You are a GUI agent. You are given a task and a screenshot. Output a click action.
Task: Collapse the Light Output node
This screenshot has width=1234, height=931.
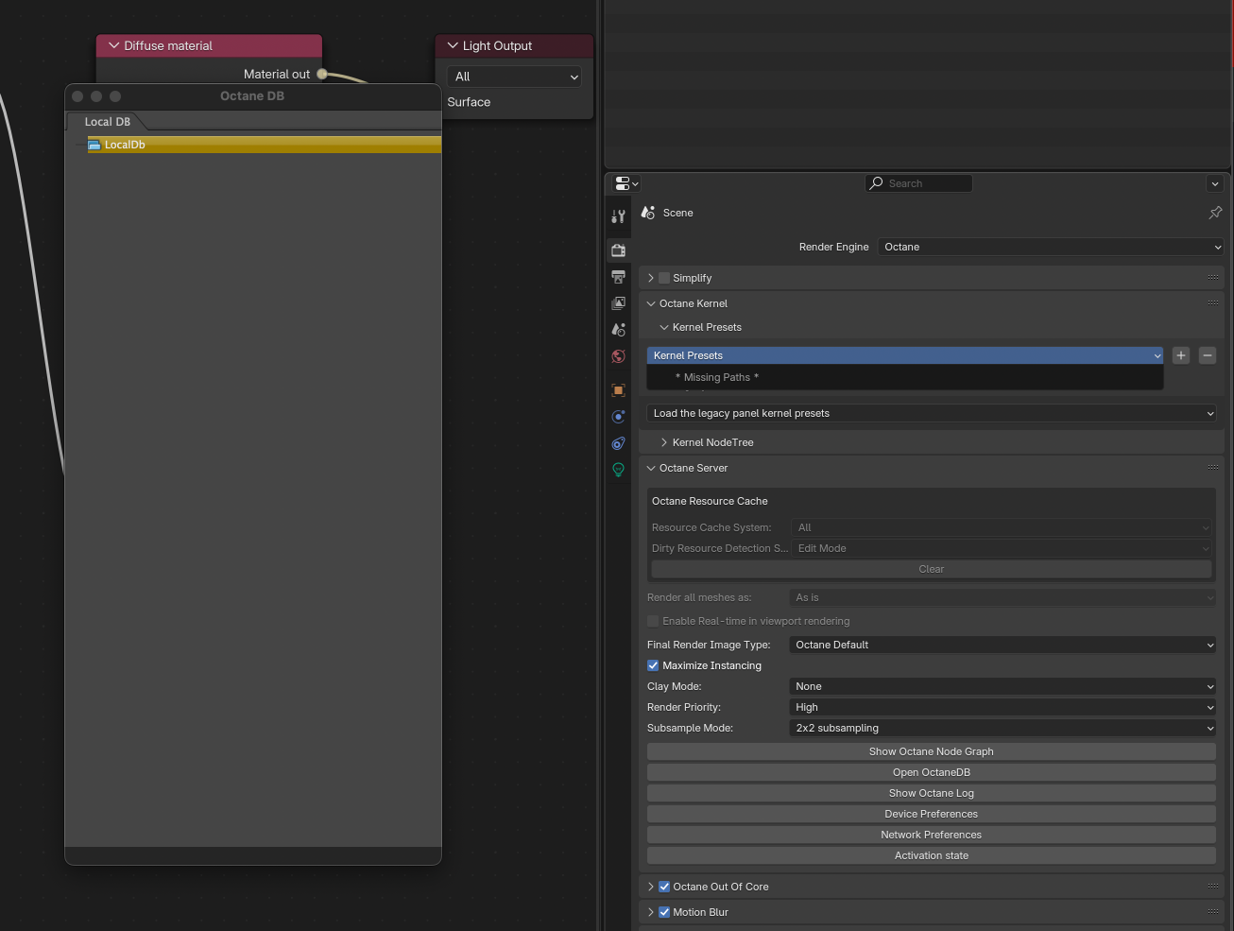tap(453, 45)
